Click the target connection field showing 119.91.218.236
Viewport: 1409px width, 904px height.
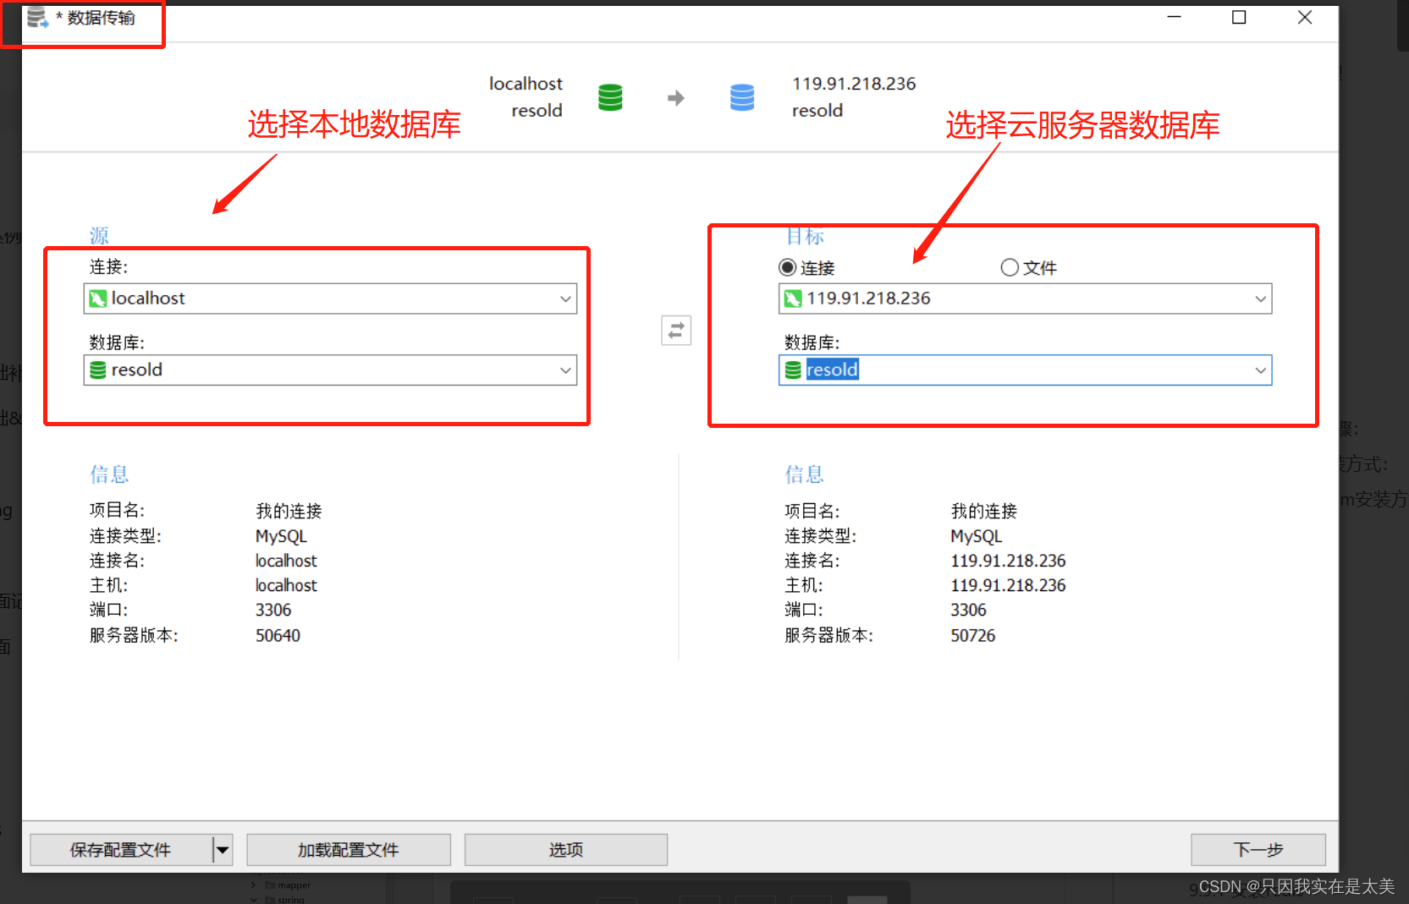1025,299
